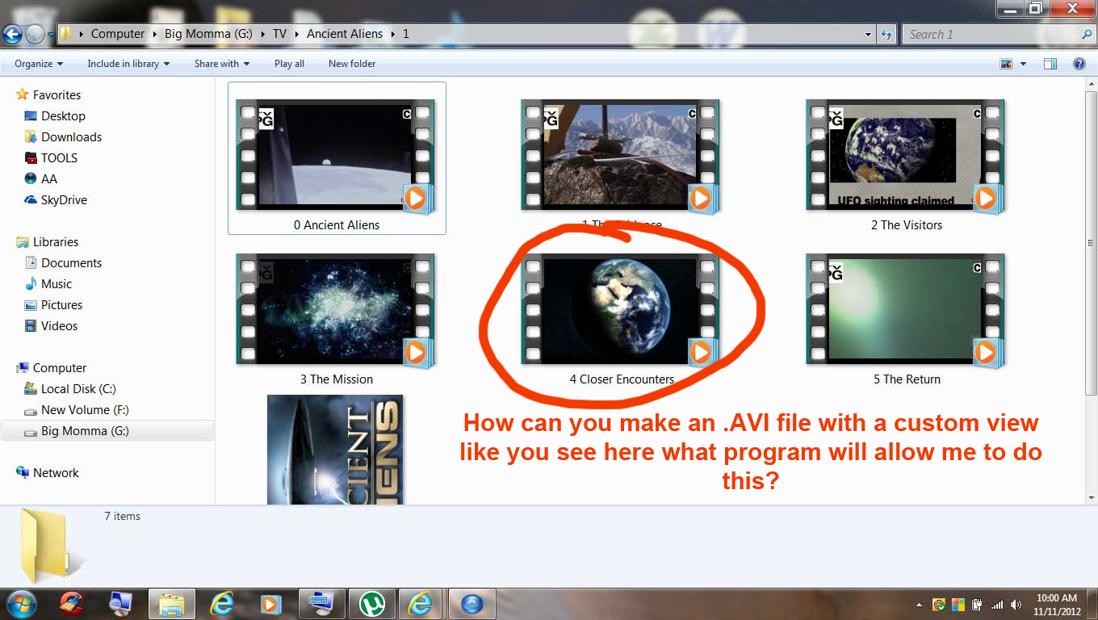Click the "2 The Visitors" file name
The image size is (1098, 620).
907,225
